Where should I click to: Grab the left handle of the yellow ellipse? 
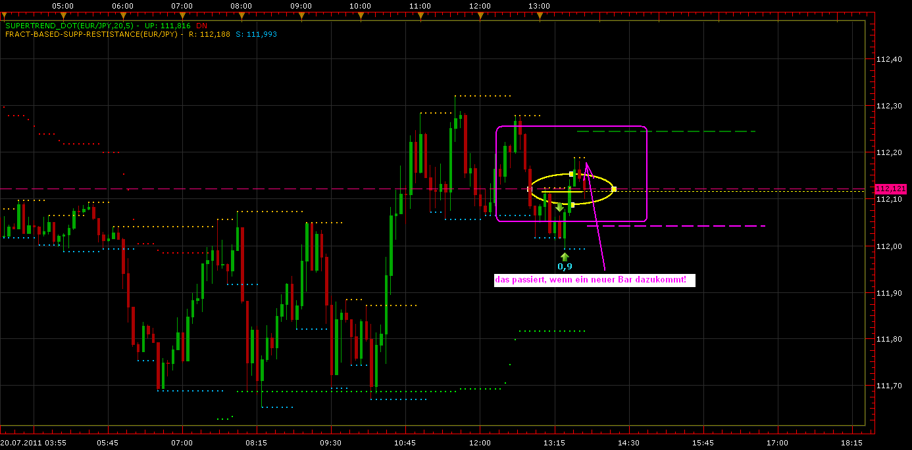(x=529, y=189)
